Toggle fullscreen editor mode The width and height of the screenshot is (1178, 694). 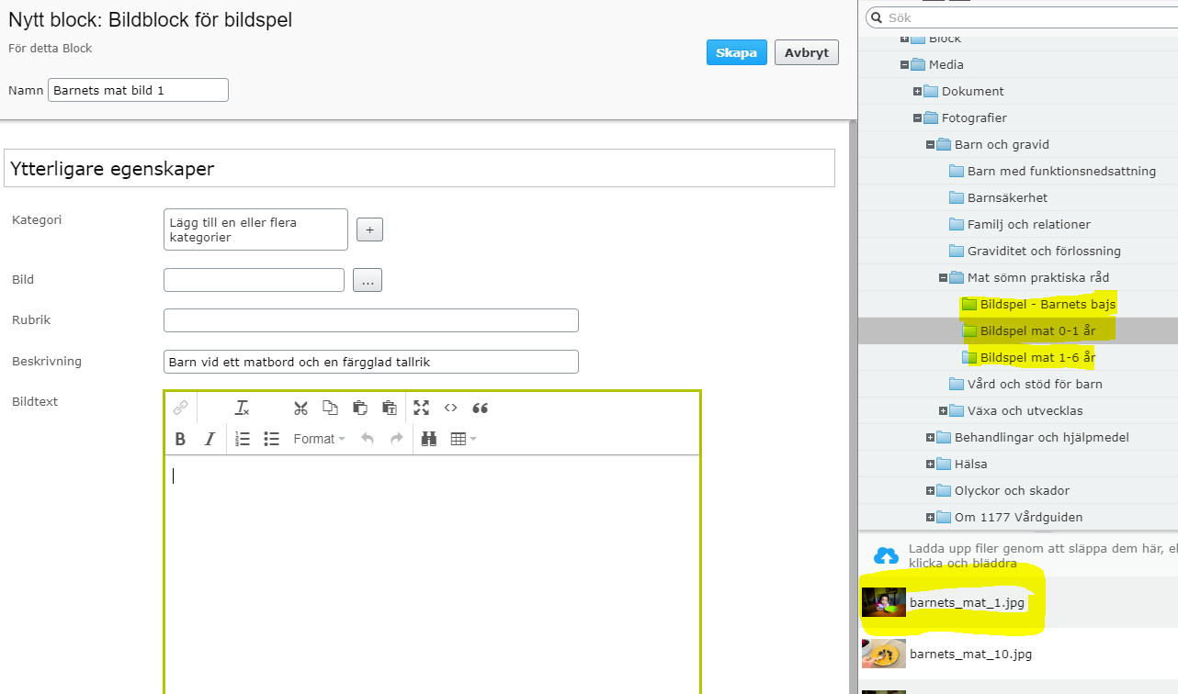coord(421,409)
